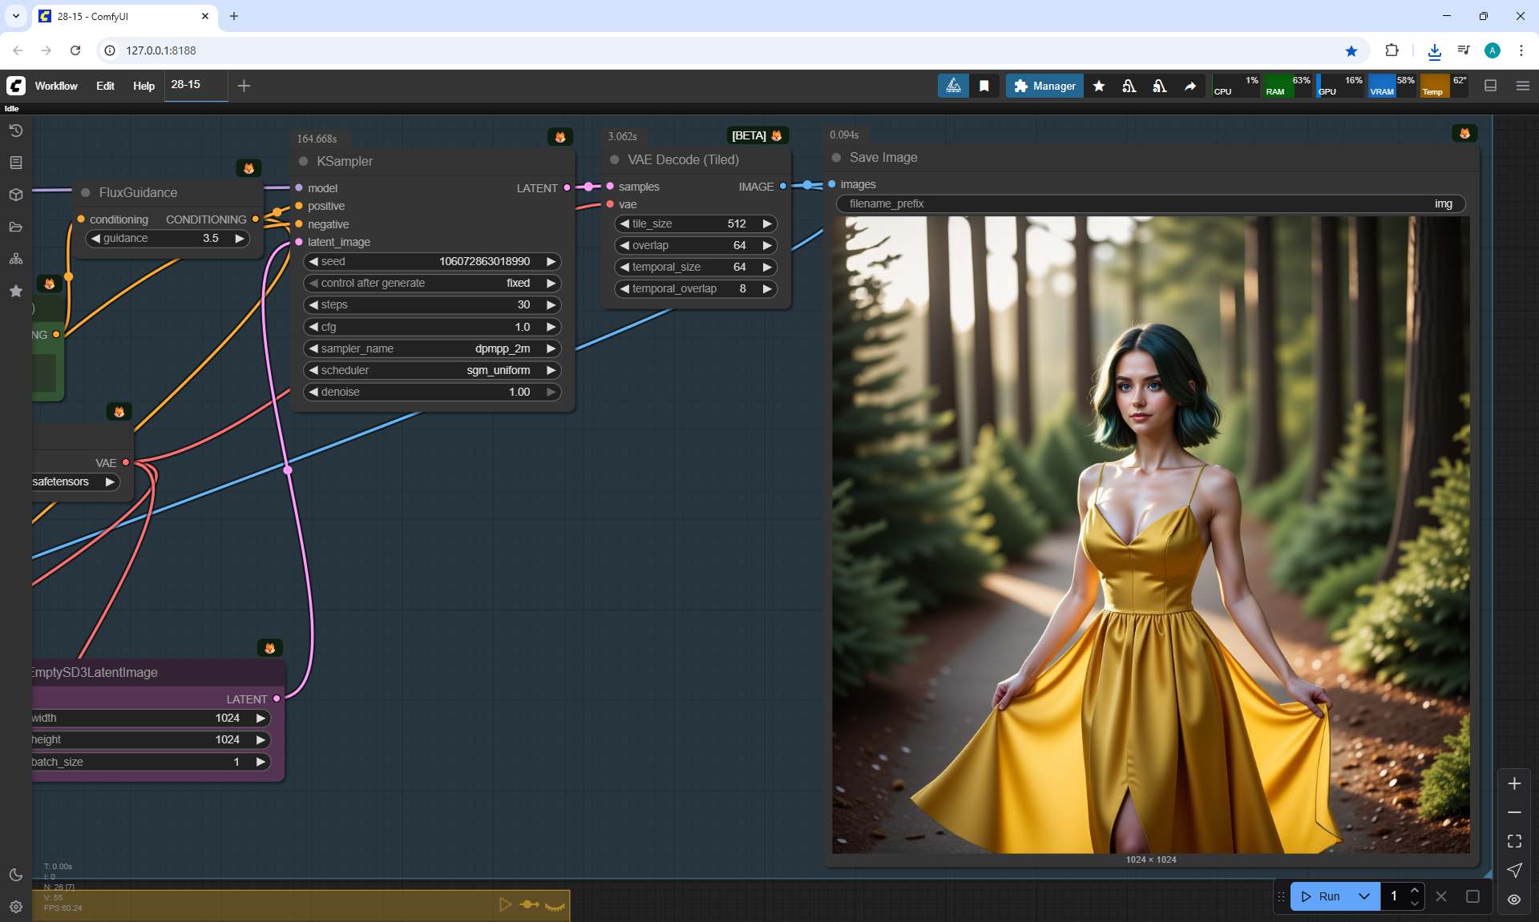This screenshot has height=922, width=1539.
Task: Expand the Run button options arrow
Action: tap(1364, 896)
